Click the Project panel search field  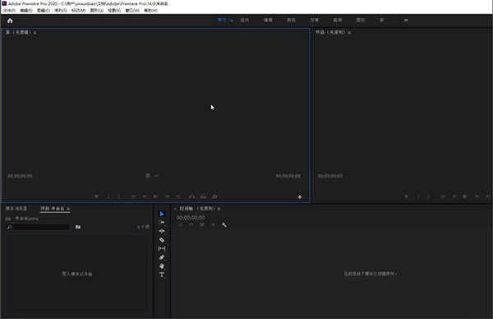point(38,227)
